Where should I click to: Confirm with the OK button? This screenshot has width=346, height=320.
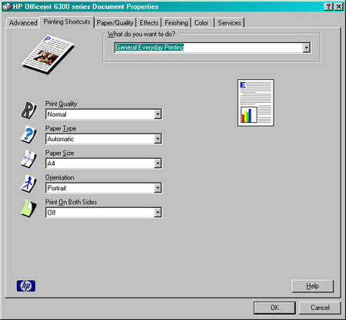click(x=274, y=308)
